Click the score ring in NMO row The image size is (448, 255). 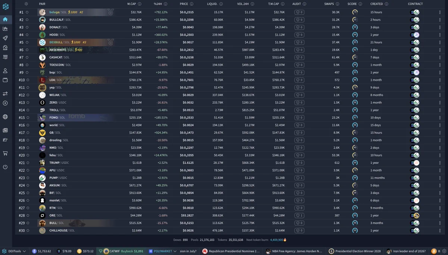355,147
